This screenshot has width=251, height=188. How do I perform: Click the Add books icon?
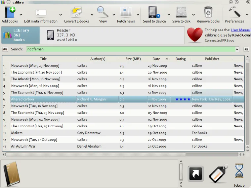(x=10, y=12)
